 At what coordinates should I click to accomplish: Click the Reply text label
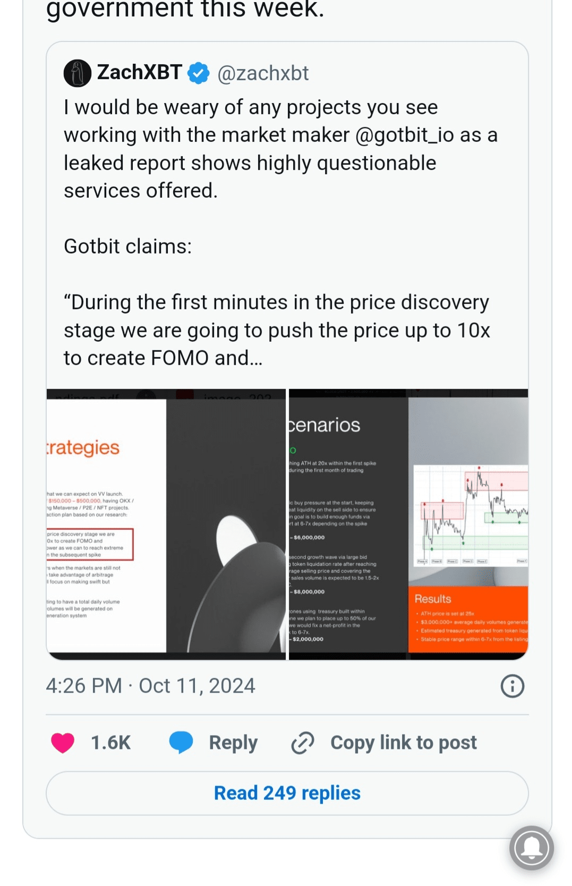233,742
